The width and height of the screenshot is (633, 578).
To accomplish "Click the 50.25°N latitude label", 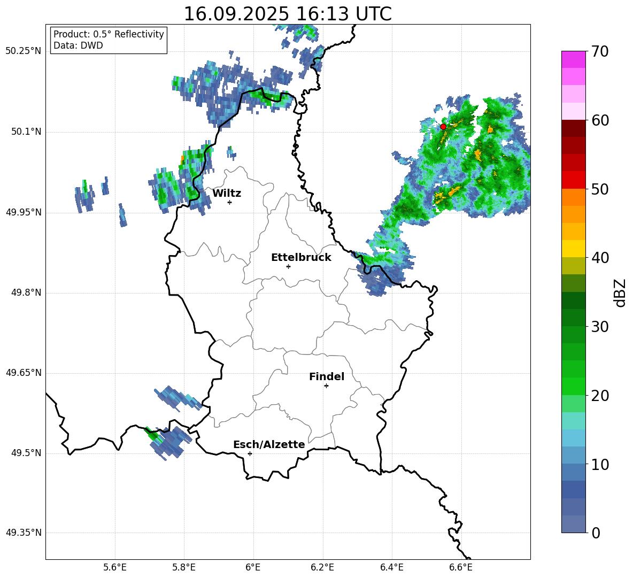I will pos(24,51).
